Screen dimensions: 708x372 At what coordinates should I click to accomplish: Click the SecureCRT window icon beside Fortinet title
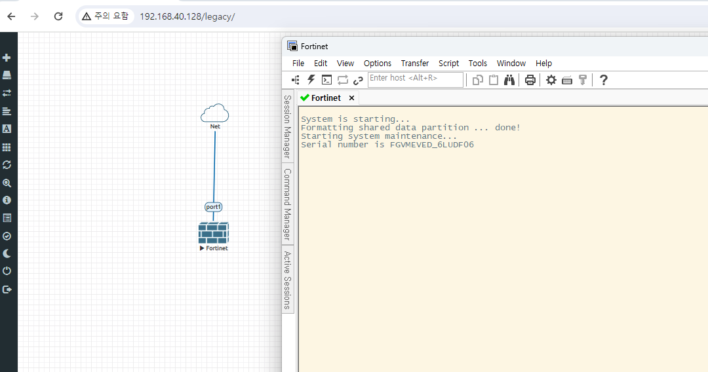point(292,46)
